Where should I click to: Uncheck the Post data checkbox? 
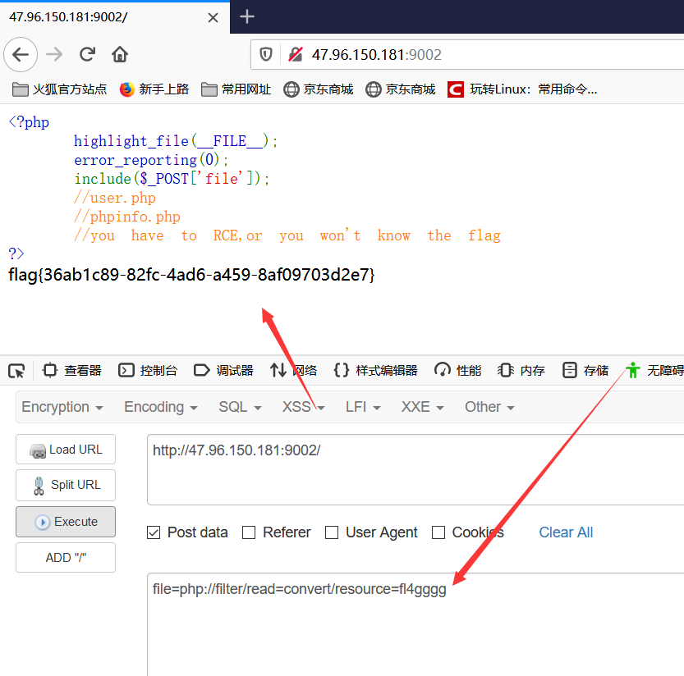(154, 532)
